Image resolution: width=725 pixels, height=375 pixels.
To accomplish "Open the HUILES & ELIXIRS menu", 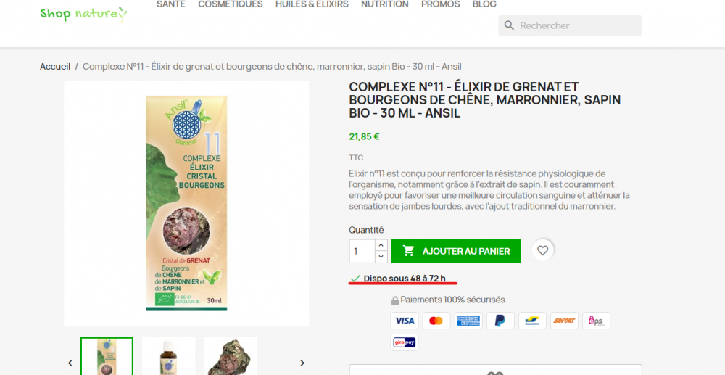I will (312, 4).
